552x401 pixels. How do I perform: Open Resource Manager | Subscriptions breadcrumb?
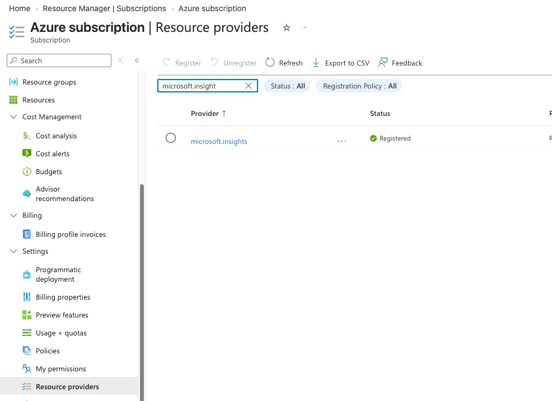[104, 8]
